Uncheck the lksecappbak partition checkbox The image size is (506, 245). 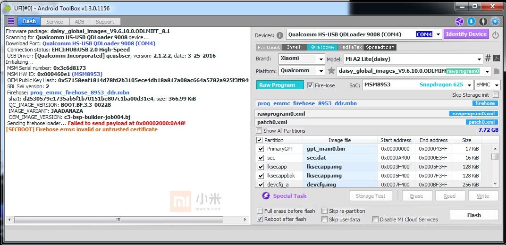(x=261, y=176)
